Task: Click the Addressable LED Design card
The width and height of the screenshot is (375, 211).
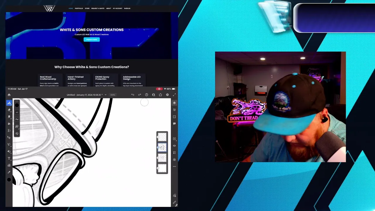Action: [x=133, y=81]
